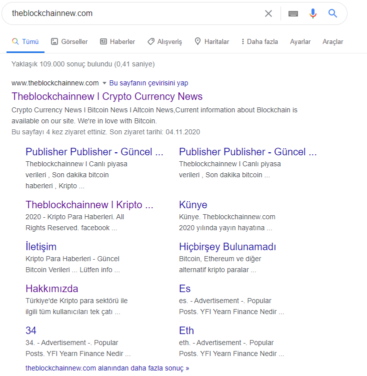Open the Daha fazla menu

[259, 42]
